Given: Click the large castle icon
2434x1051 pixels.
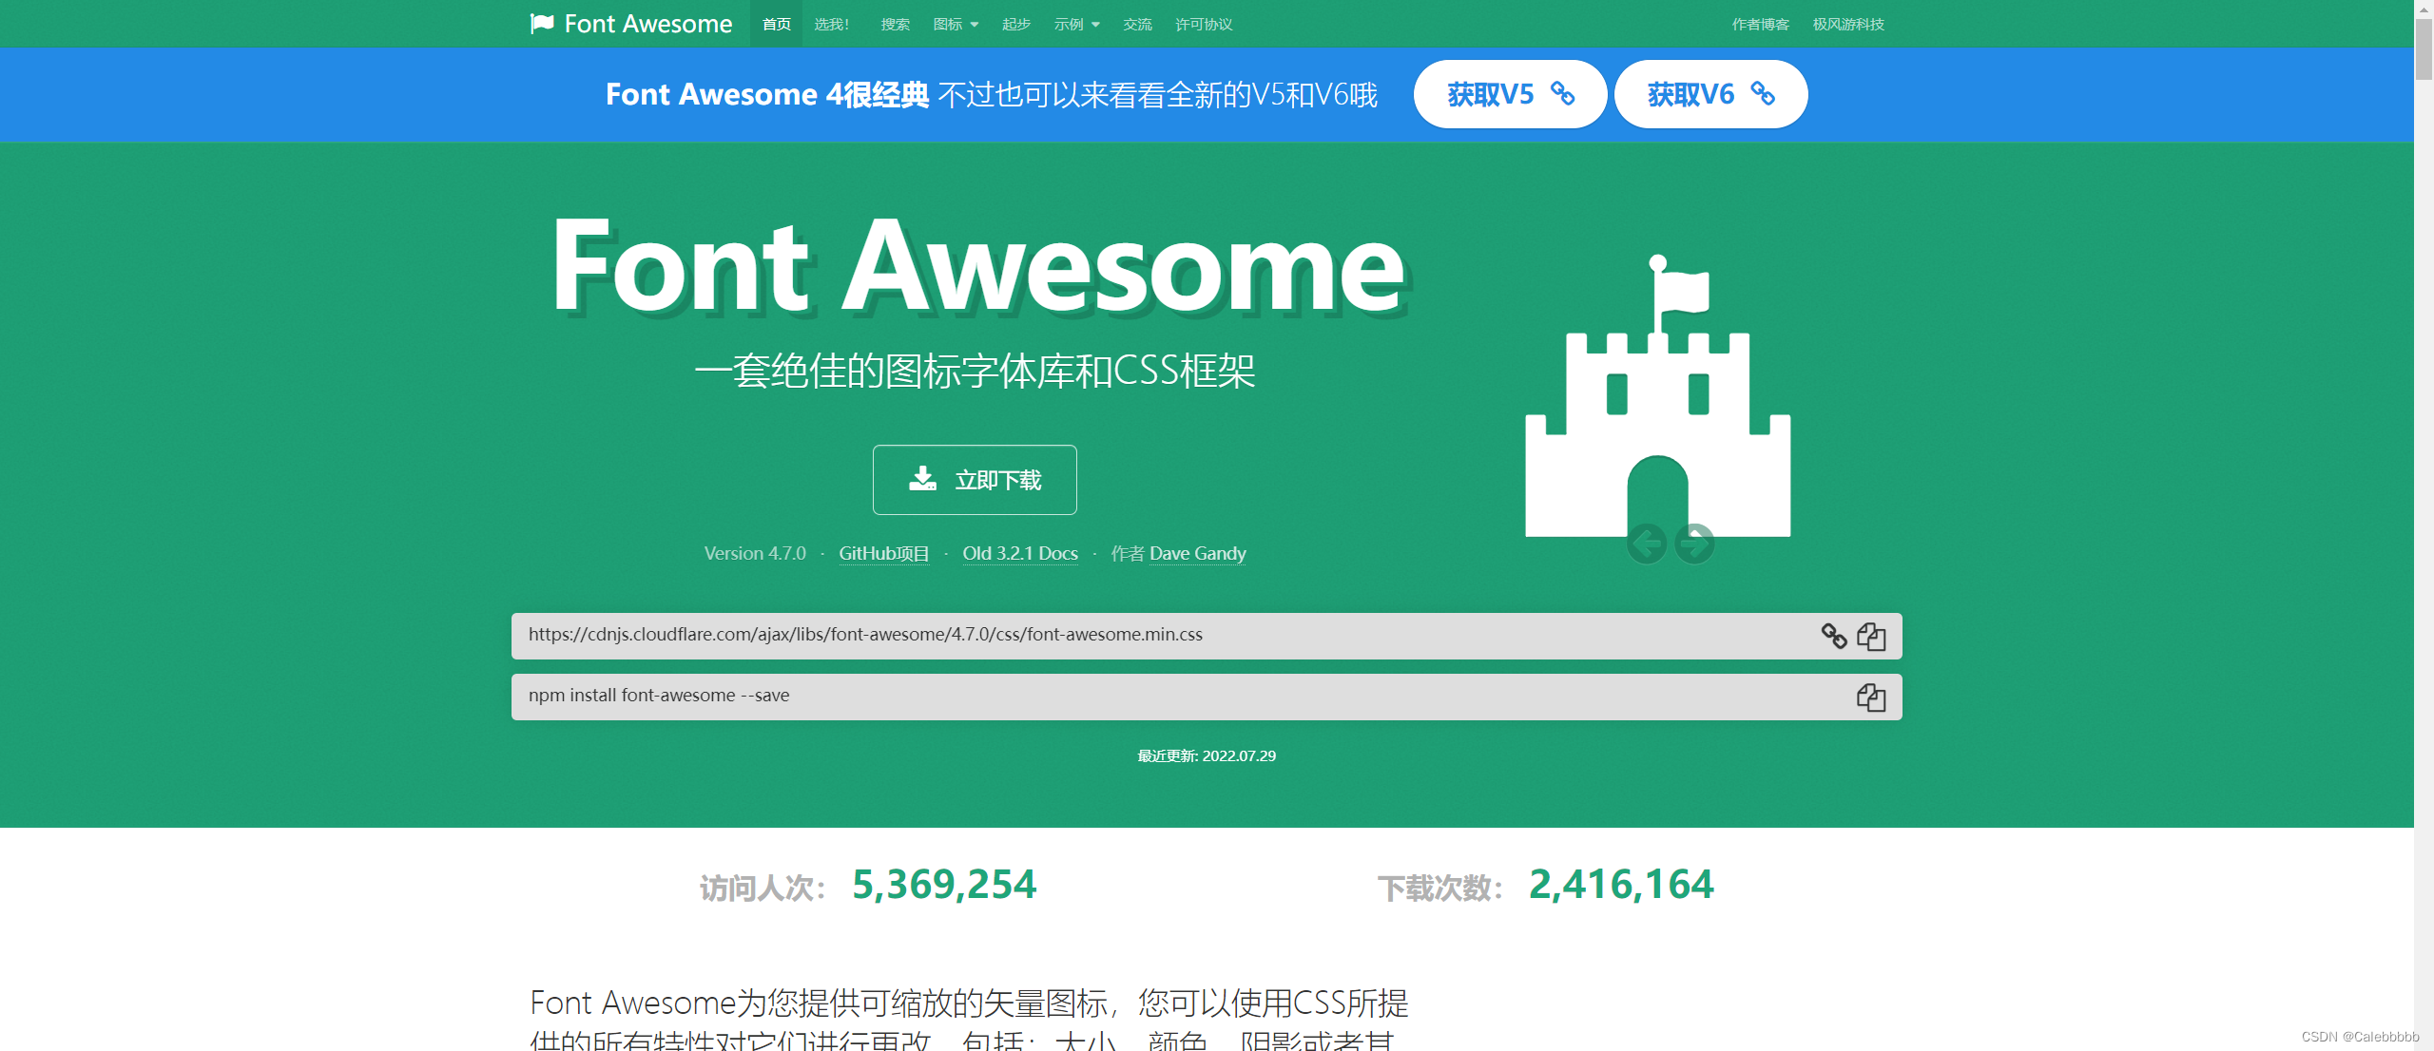Looking at the screenshot, I should (1658, 396).
